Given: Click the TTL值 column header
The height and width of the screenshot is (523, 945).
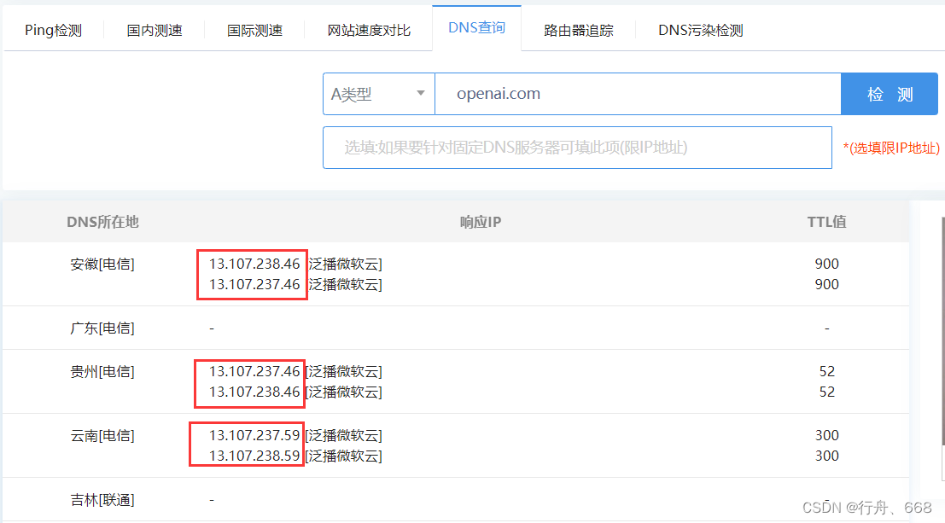Looking at the screenshot, I should coord(827,222).
